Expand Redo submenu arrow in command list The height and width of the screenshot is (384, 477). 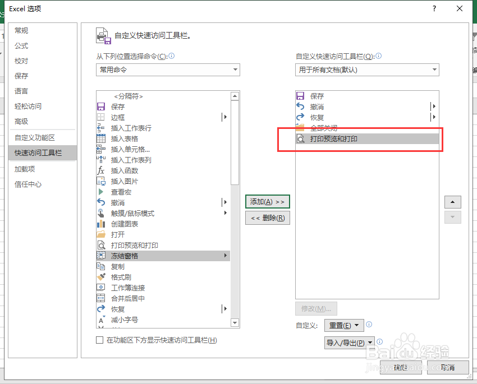click(225, 309)
